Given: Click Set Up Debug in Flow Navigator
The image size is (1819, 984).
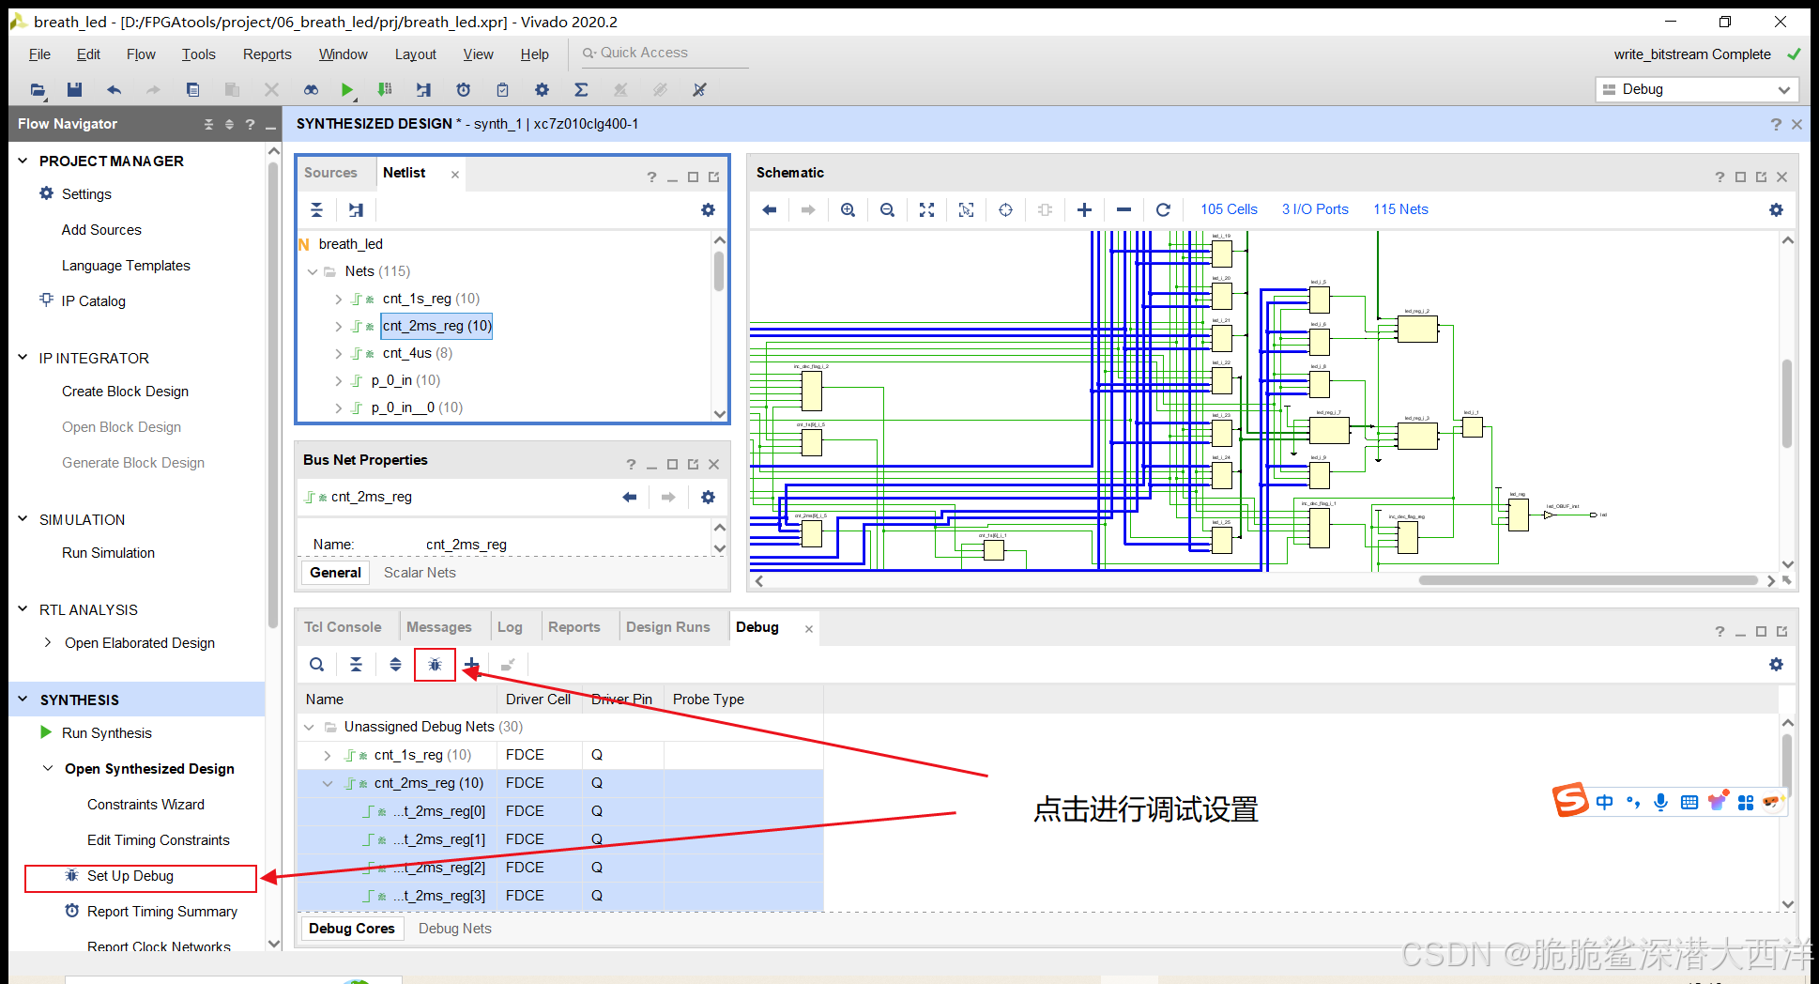Looking at the screenshot, I should [x=130, y=876].
